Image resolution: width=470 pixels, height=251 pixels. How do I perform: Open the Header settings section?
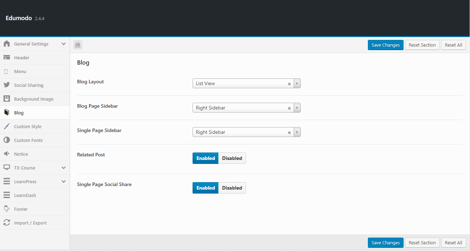pos(22,58)
